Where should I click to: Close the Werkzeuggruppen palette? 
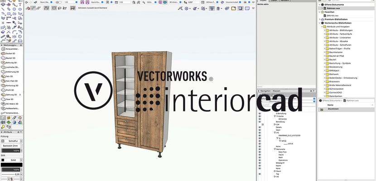pos(2,45)
